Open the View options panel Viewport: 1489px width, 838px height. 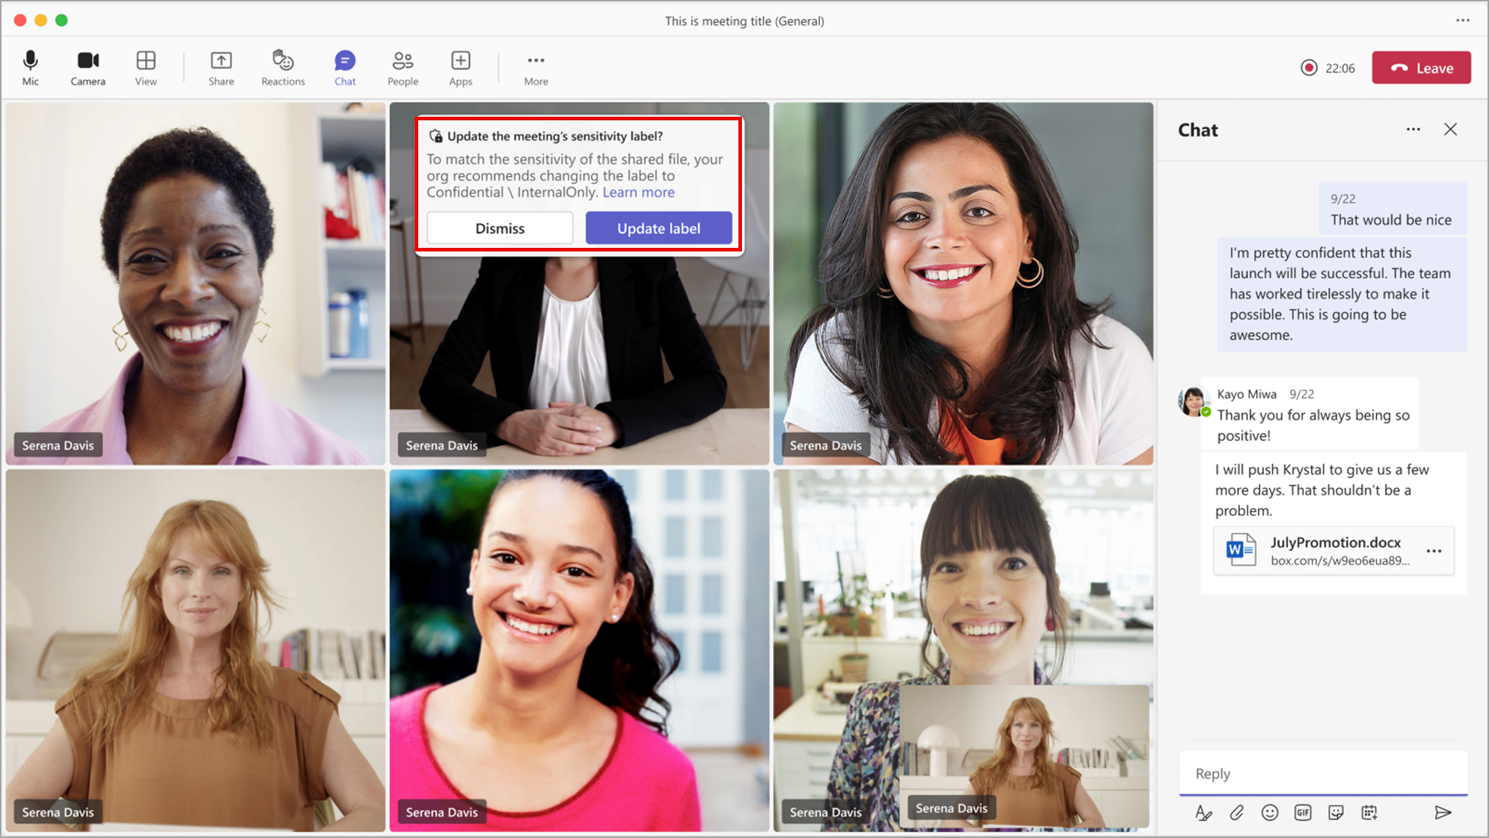tap(145, 66)
